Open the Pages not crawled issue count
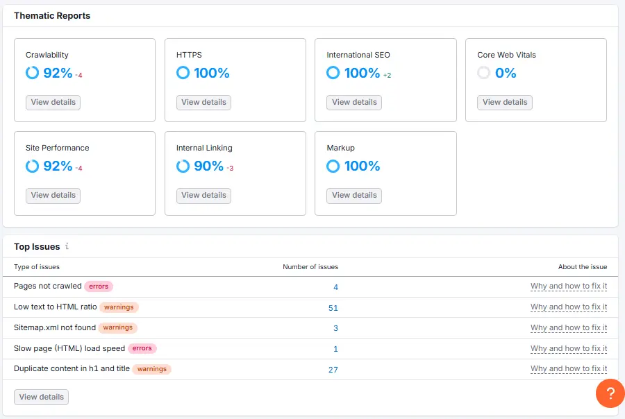The width and height of the screenshot is (625, 419). click(335, 287)
